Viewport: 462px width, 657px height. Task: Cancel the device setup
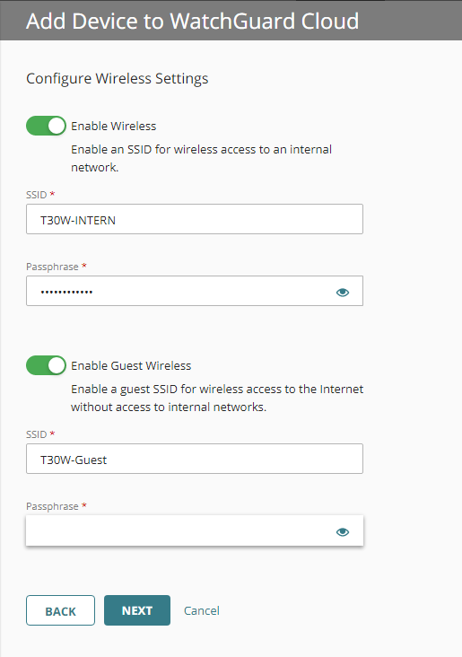coord(202,610)
